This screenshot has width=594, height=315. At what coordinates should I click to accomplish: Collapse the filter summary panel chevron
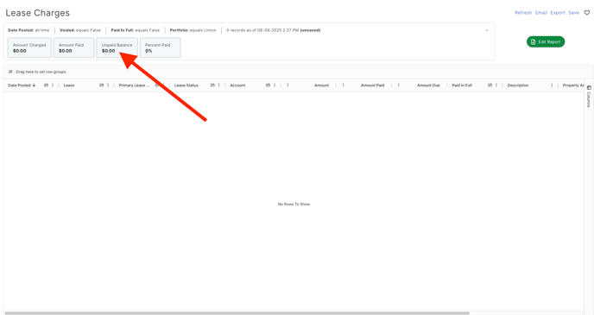pyautogui.click(x=487, y=30)
